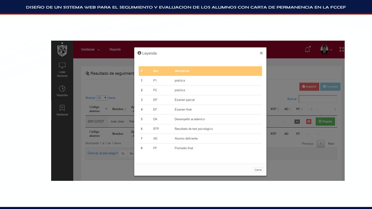Select the Alumno deficiente row
372x209 pixels.
pos(200,138)
